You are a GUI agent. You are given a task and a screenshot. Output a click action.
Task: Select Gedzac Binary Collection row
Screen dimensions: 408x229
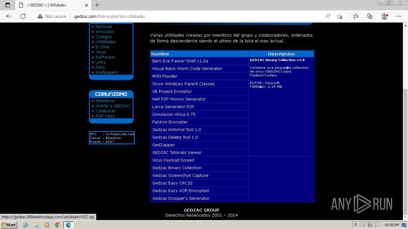[199, 168]
